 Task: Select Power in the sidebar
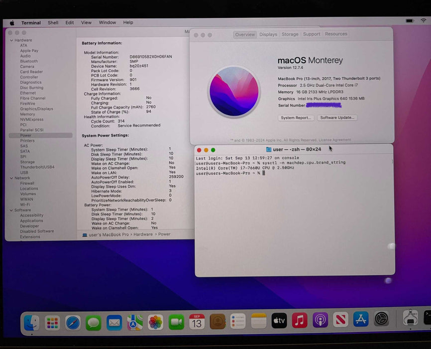(x=41, y=135)
